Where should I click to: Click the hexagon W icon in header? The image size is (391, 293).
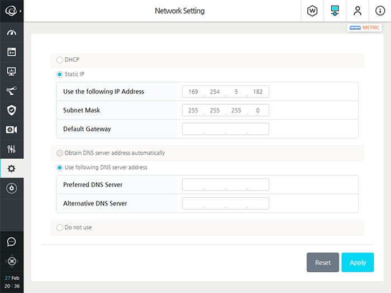tap(312, 11)
